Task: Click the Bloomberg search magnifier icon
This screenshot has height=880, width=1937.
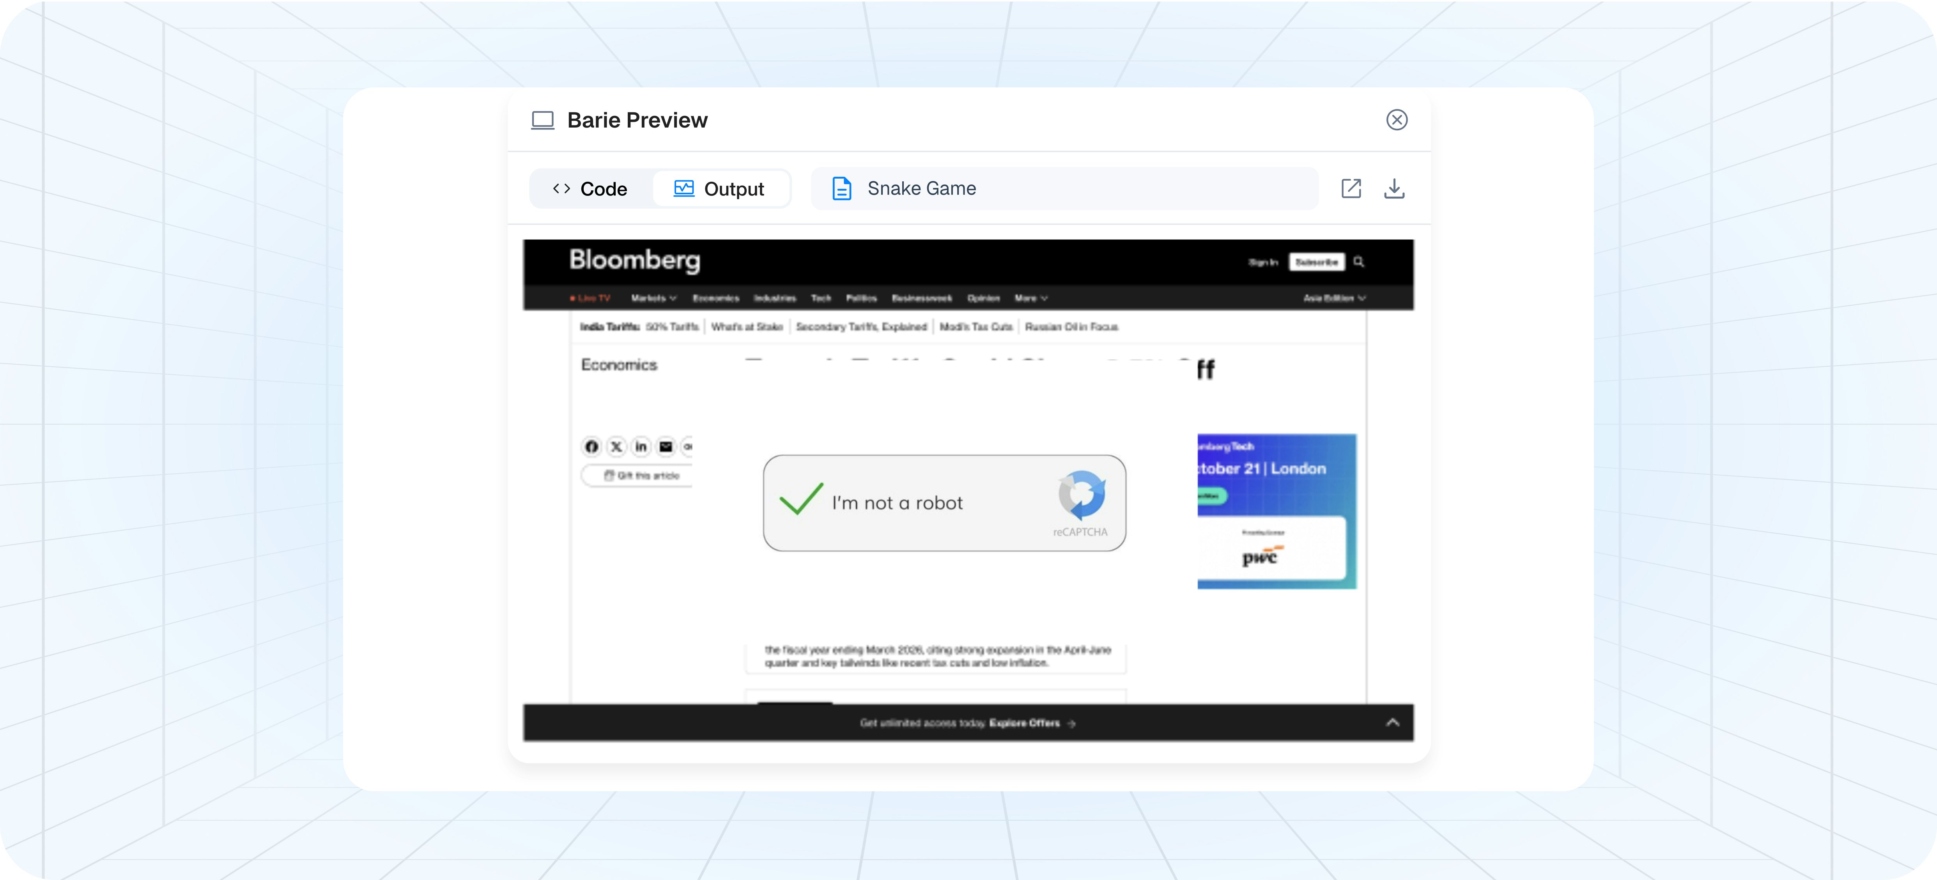Action: click(x=1359, y=262)
